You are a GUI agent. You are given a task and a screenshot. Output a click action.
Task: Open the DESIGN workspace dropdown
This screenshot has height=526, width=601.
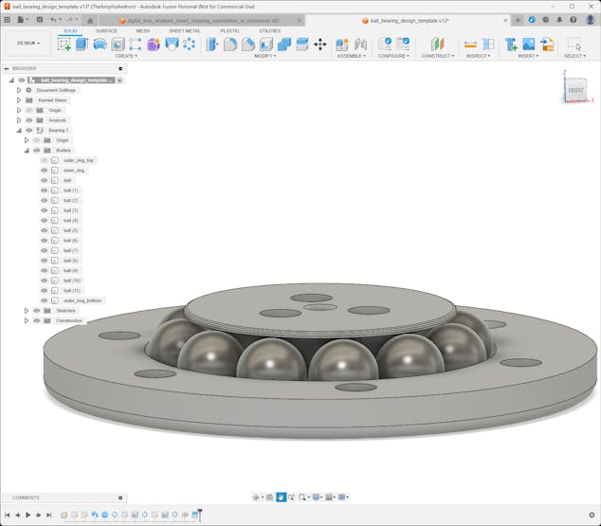pos(28,43)
